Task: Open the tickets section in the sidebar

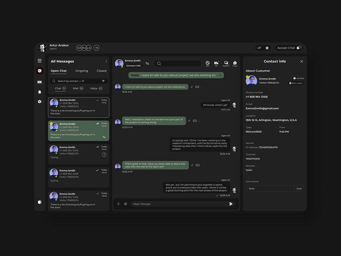Action: (x=39, y=82)
